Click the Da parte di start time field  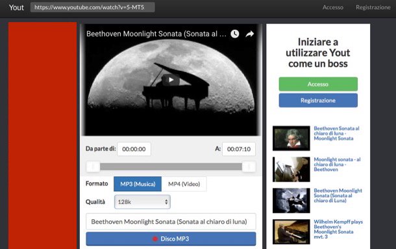134,149
